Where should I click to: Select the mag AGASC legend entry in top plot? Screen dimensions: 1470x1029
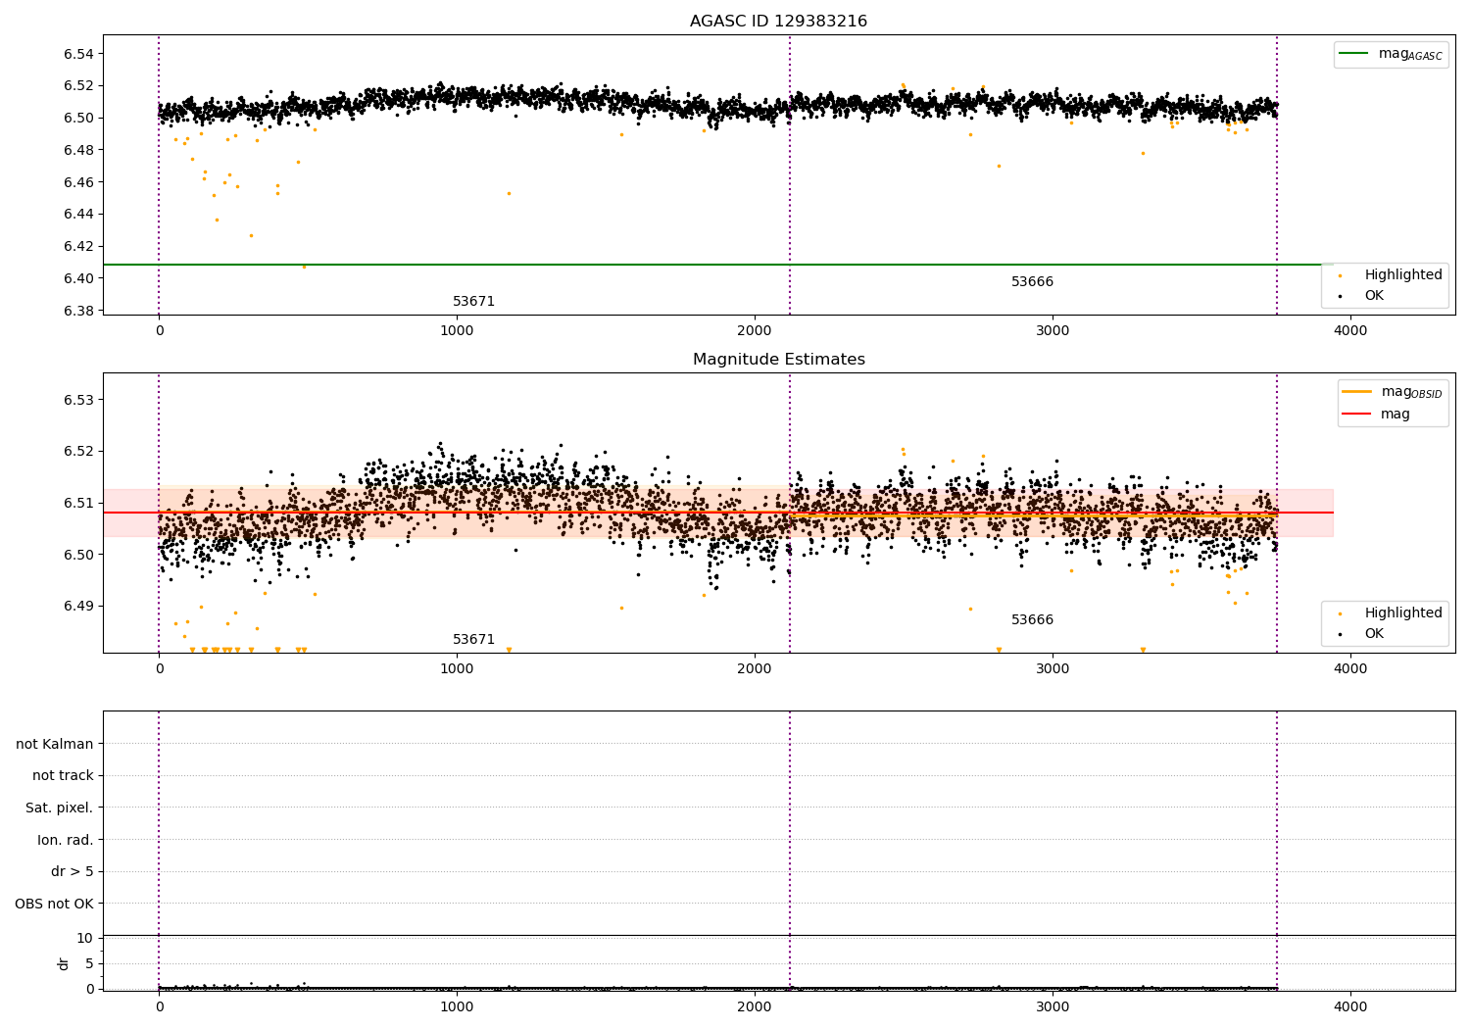(1391, 54)
